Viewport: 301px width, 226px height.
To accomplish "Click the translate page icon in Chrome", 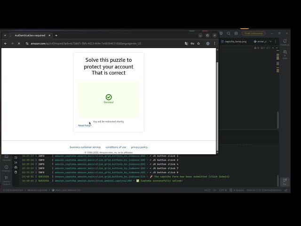I will tap(186, 44).
